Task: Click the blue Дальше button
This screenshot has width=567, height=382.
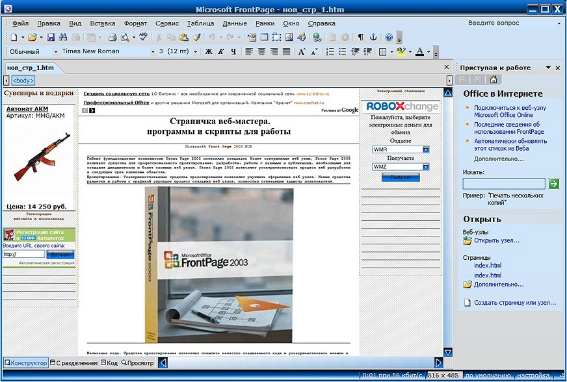Action: 60,255
